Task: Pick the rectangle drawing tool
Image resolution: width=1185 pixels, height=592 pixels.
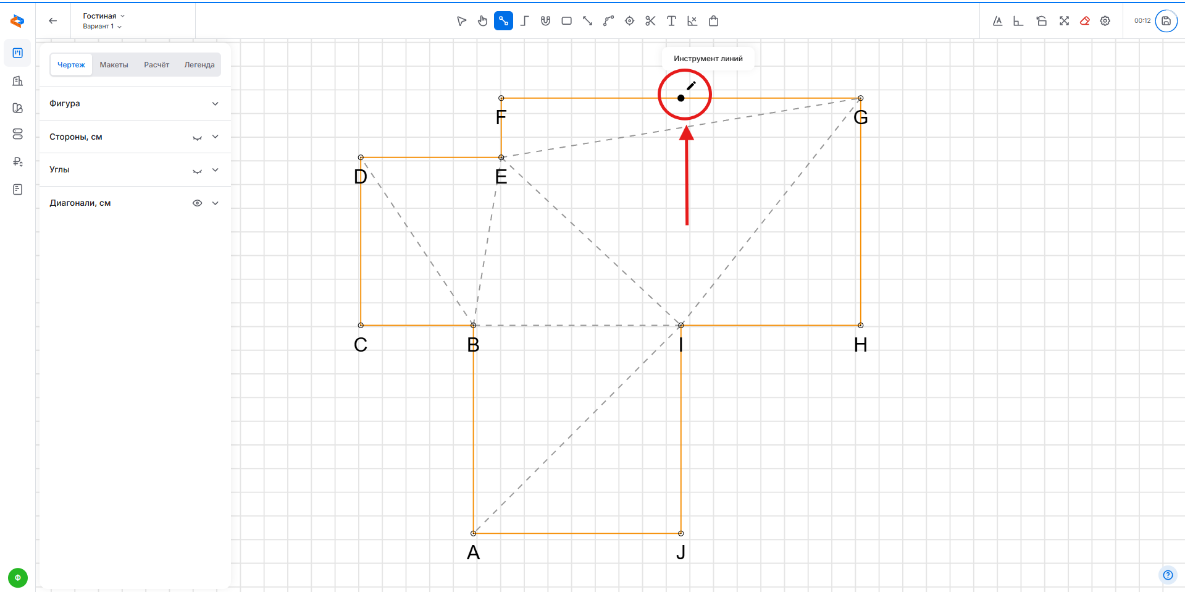Action: 566,21
